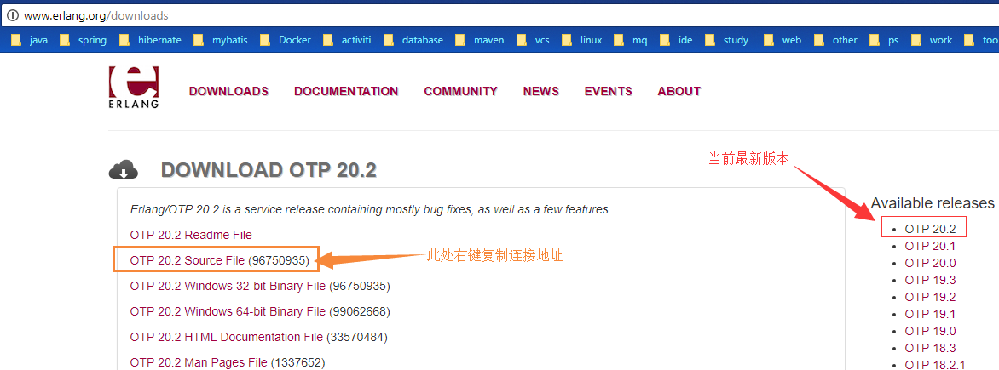Open the database bookmark folder
The image size is (999, 370).
point(415,40)
